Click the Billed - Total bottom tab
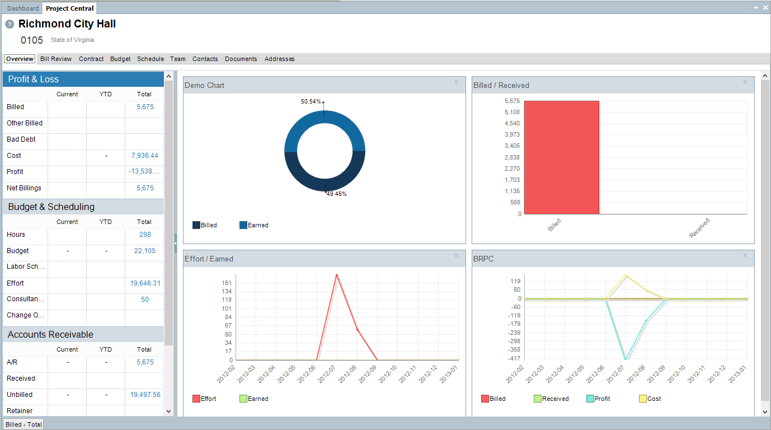The image size is (771, 430). (x=23, y=424)
